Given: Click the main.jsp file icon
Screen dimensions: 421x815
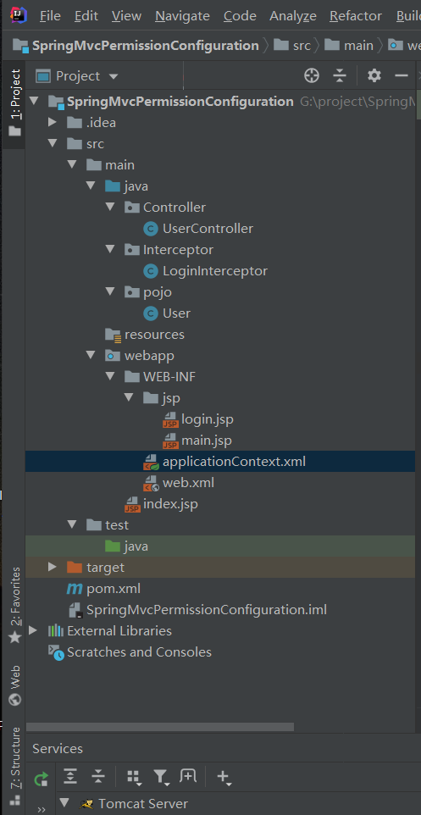Looking at the screenshot, I should click(170, 441).
